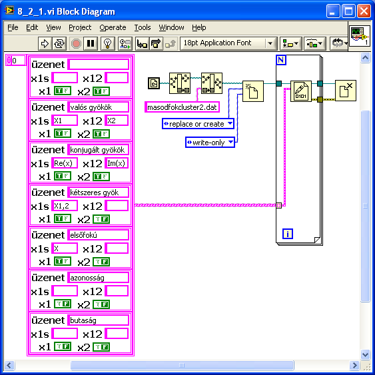Toggle Highlight Execution light bulb

tap(108, 43)
